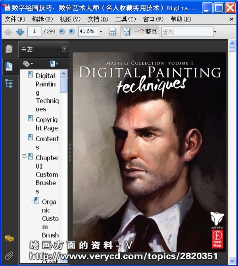This screenshot has width=238, height=266.
Task: Open the Pages thumbnails panel icon
Action: pyautogui.click(x=9, y=49)
